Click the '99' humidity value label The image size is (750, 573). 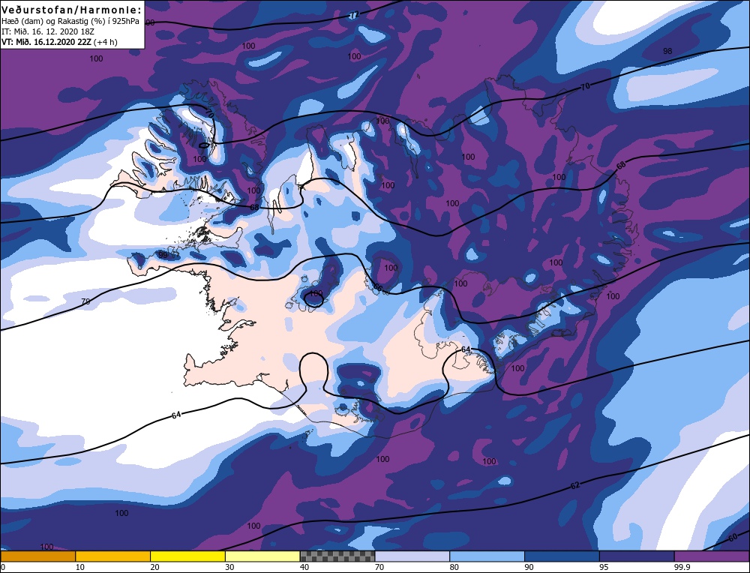pos(163,256)
